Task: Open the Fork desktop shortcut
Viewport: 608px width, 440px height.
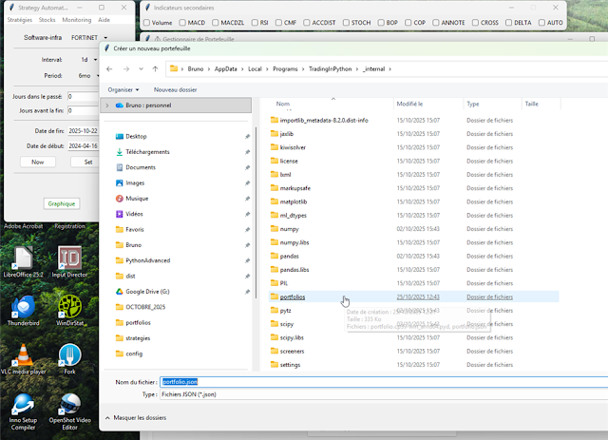Action: click(x=68, y=356)
